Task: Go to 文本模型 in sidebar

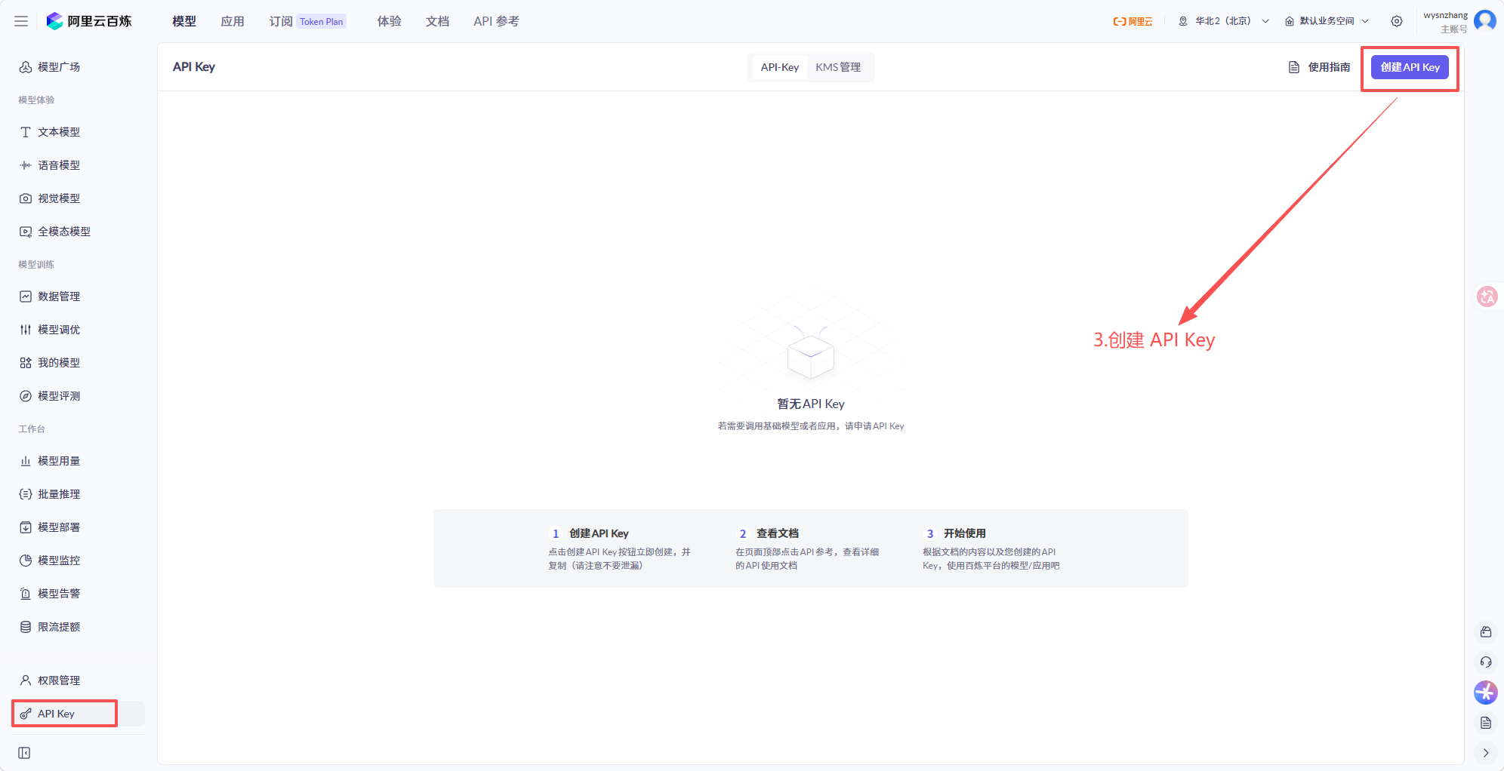Action: (79, 132)
